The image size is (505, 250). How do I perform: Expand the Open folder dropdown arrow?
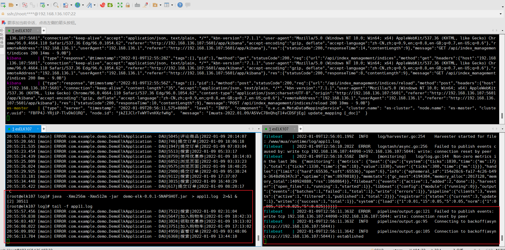pos(17,5)
